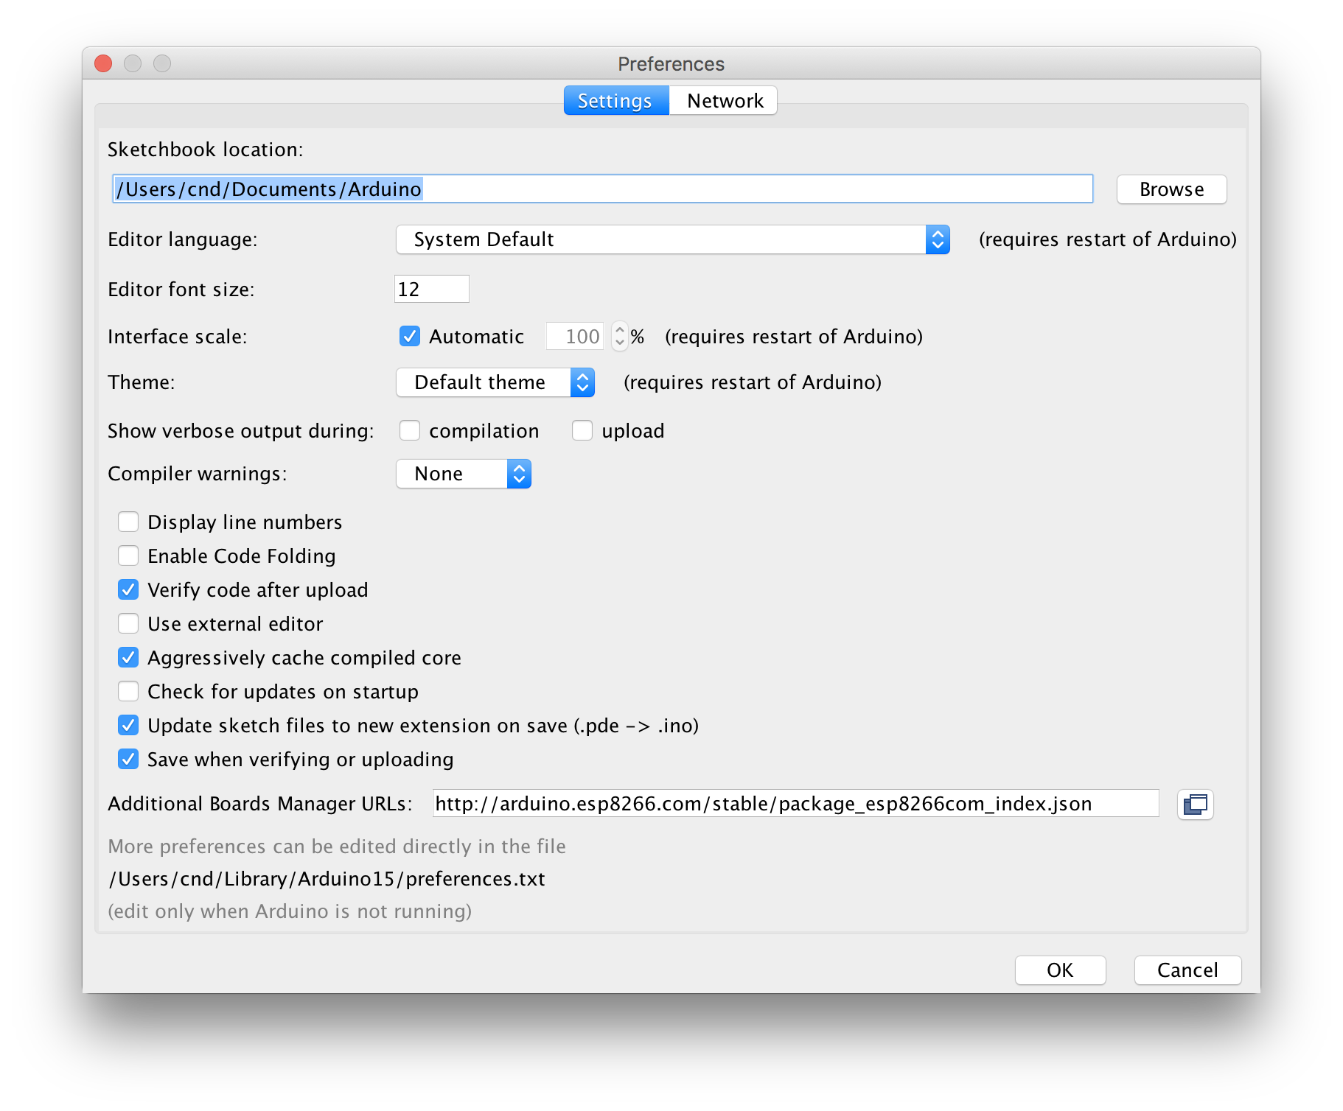Open the Additional Boards Manager URLs editor icon
Image resolution: width=1343 pixels, height=1111 pixels.
[1195, 804]
